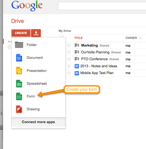Click Connect more apps

38,122
